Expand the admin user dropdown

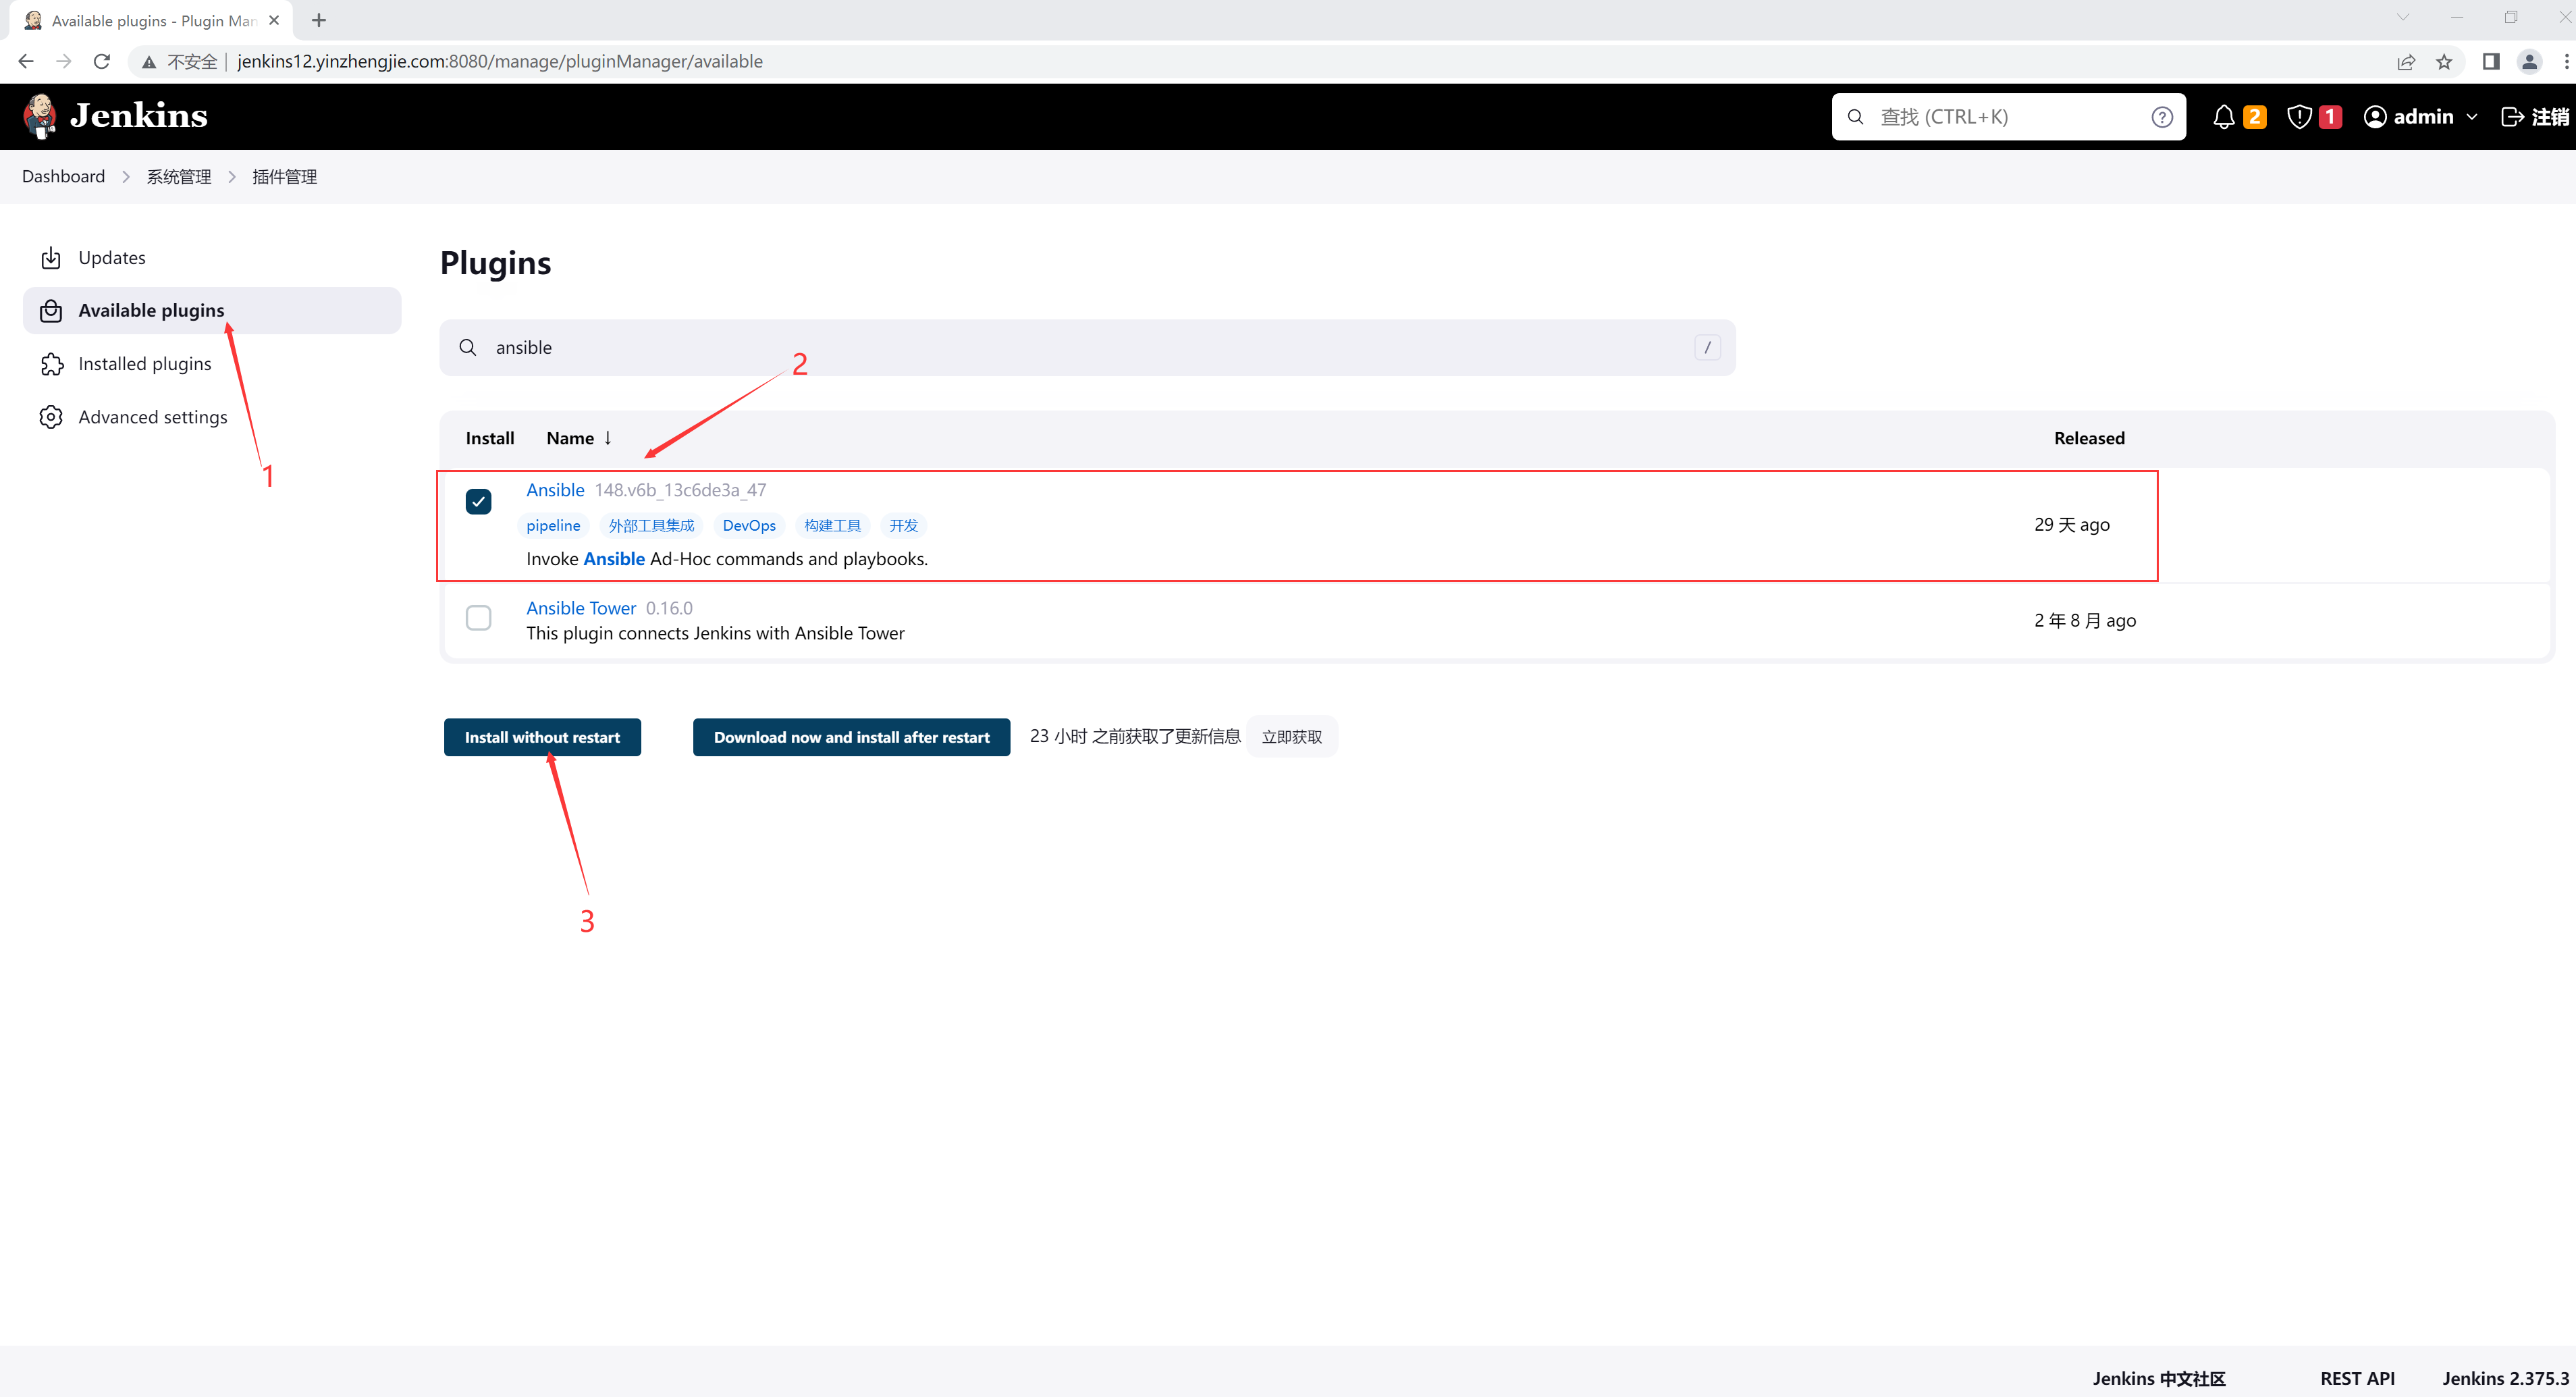point(2472,117)
